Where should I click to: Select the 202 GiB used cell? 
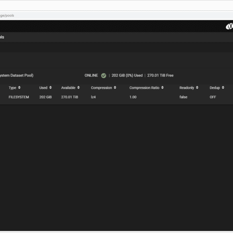[x=45, y=97]
